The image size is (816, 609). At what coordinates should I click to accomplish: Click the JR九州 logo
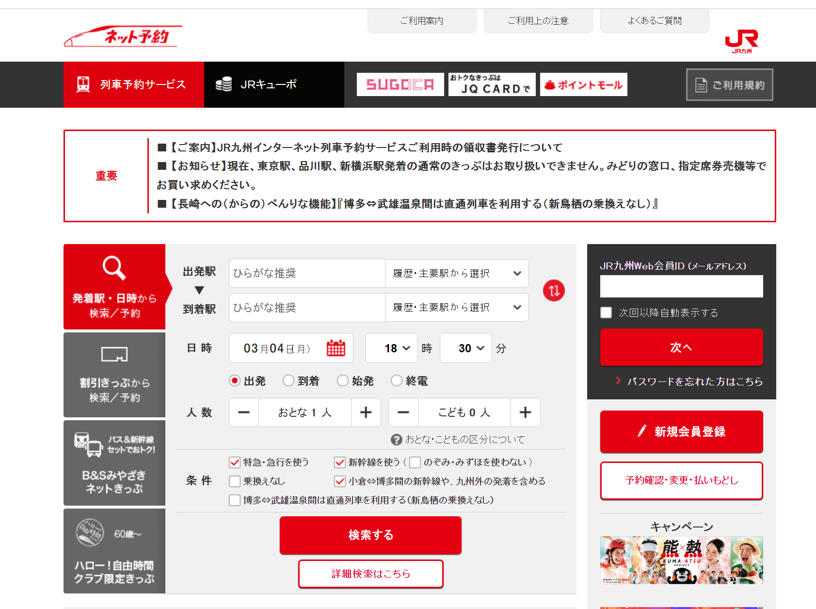click(x=741, y=42)
